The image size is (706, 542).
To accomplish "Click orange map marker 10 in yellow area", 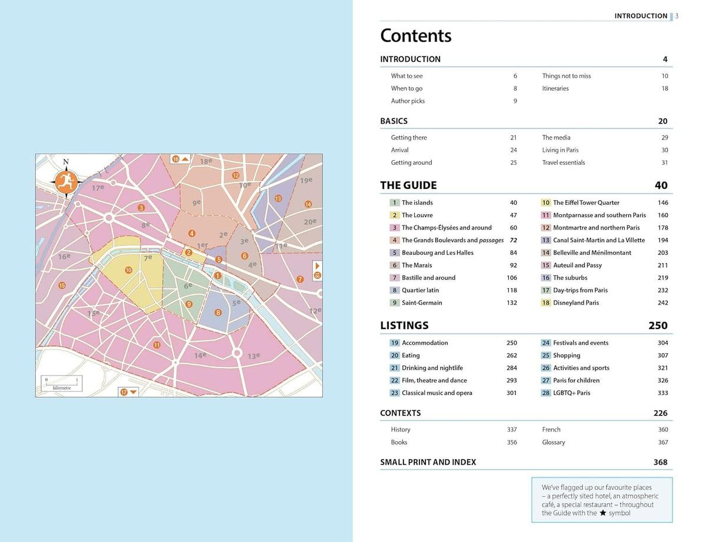I will [128, 270].
